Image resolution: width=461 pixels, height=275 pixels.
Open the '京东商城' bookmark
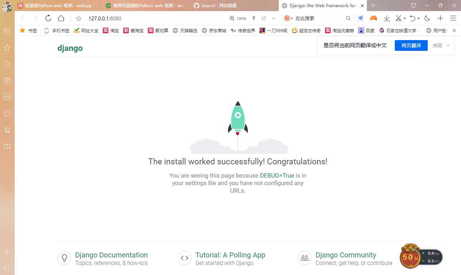(x=214, y=31)
